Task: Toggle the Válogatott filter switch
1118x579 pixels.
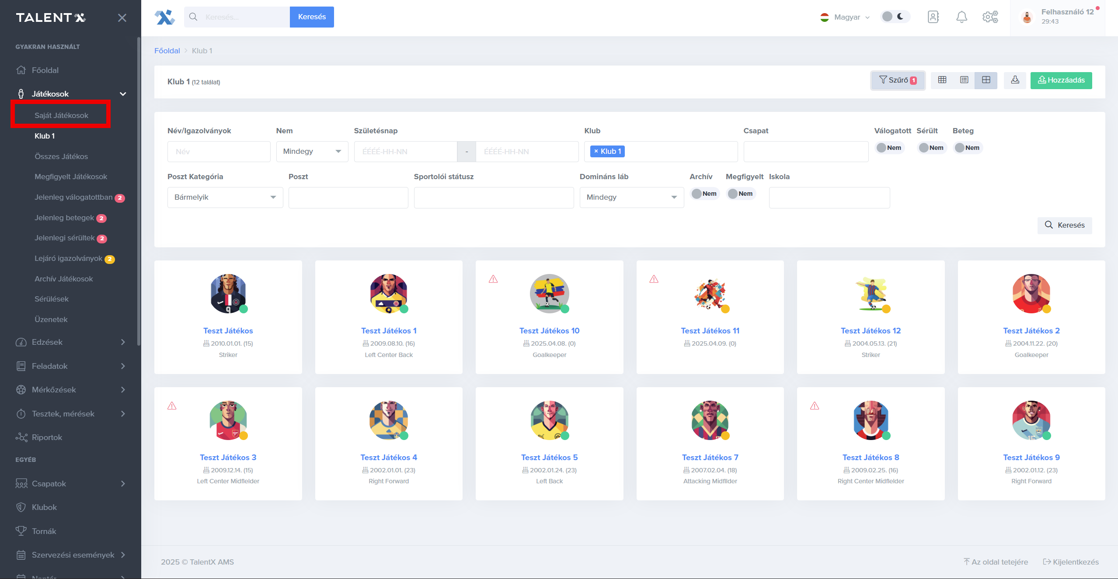Action: pos(889,148)
